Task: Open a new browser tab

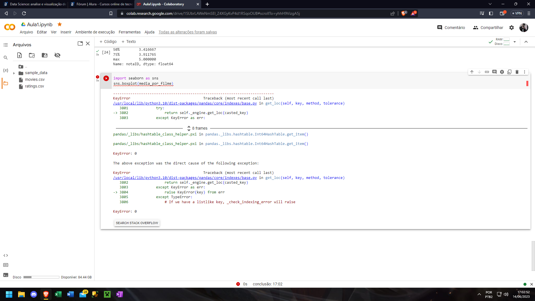Action: click(x=207, y=4)
